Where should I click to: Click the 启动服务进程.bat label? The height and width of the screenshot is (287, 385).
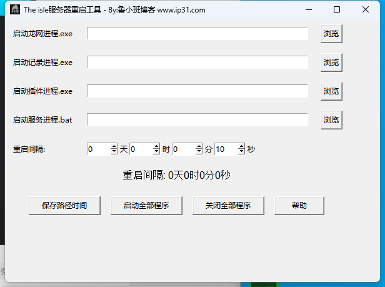42,120
